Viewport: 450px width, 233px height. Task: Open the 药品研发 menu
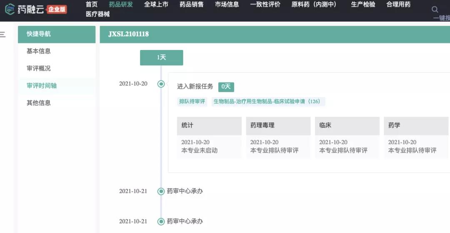(121, 4)
